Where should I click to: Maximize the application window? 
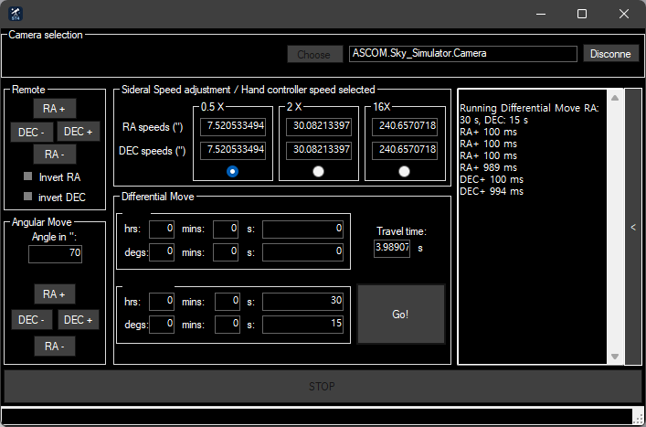coord(582,14)
